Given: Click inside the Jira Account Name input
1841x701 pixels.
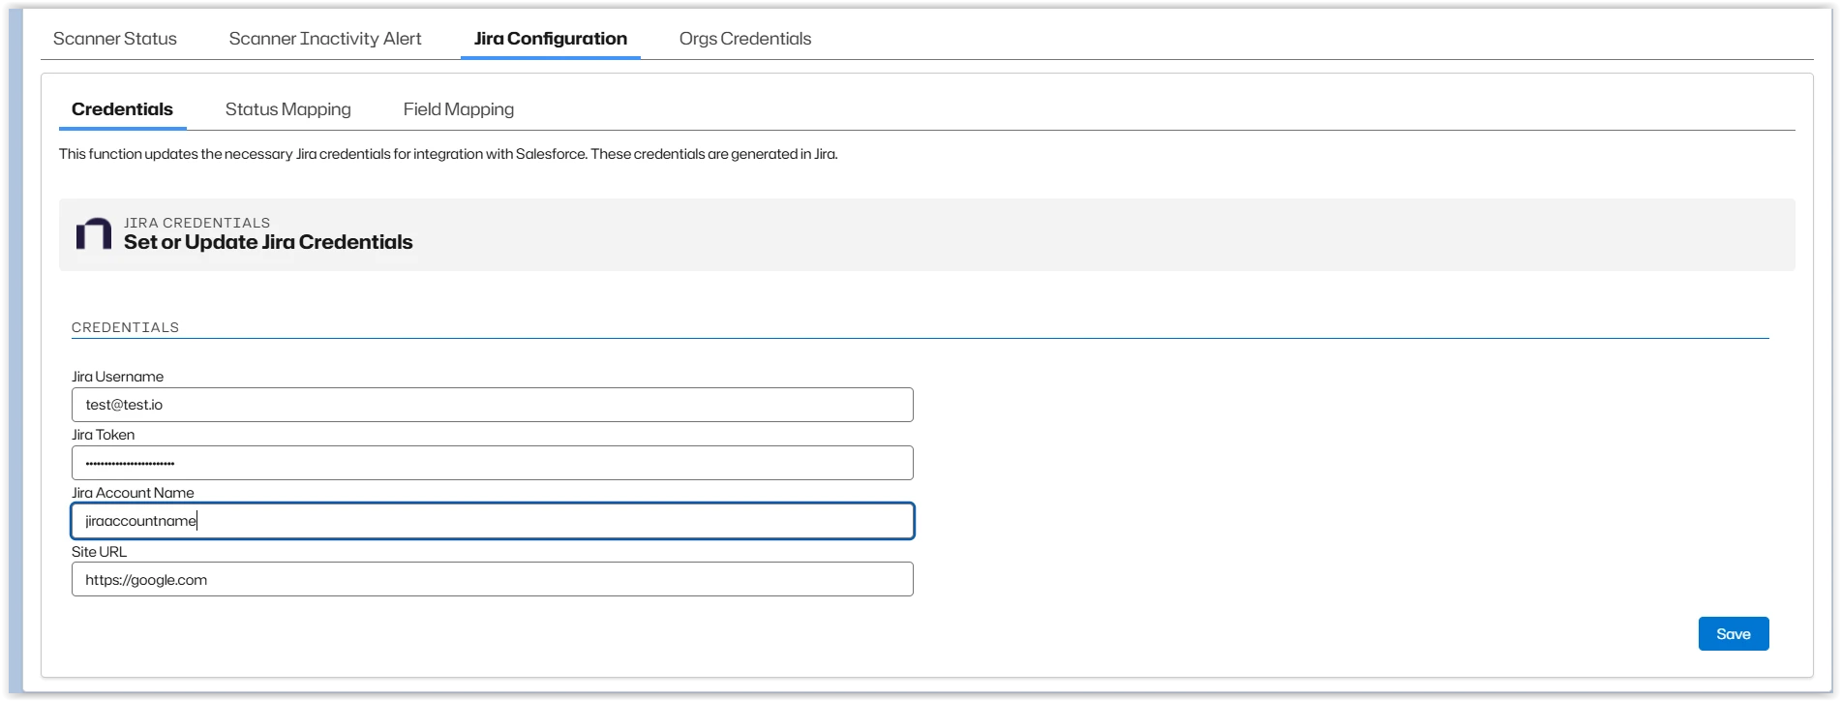Looking at the screenshot, I should pyautogui.click(x=492, y=521).
